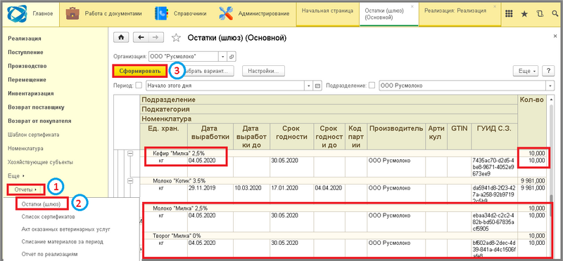
Task: Collapse the Молоко "Котик" 3.5% group
Action: pos(130,180)
